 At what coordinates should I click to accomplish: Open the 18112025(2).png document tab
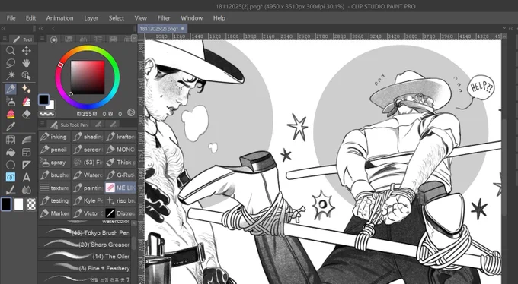[x=161, y=29]
